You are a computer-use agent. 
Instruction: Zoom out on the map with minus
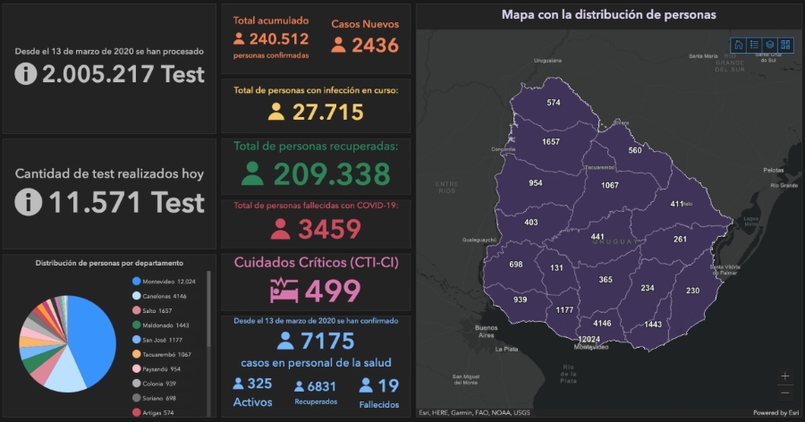pos(785,392)
